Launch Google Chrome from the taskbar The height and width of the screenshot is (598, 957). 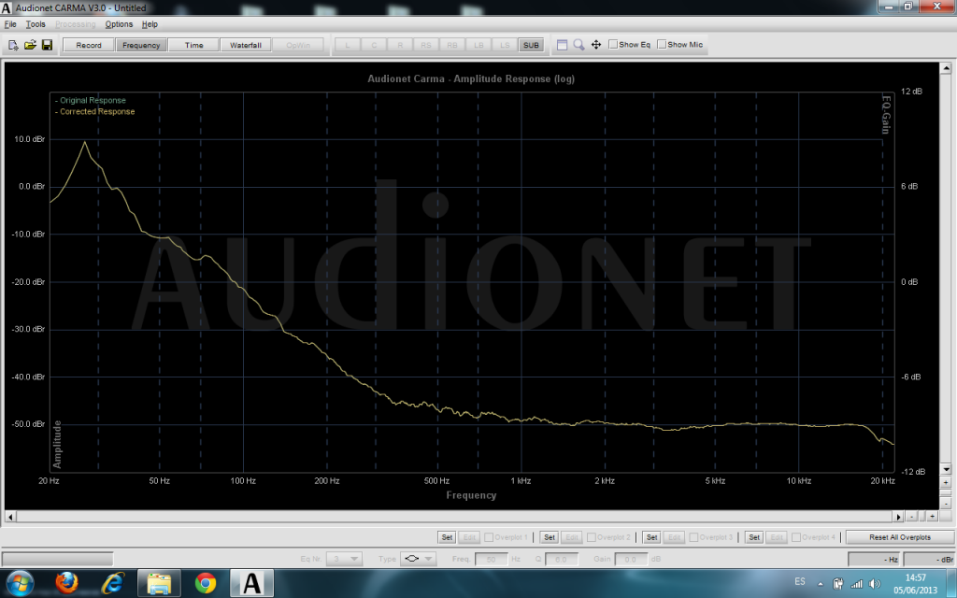pos(206,583)
